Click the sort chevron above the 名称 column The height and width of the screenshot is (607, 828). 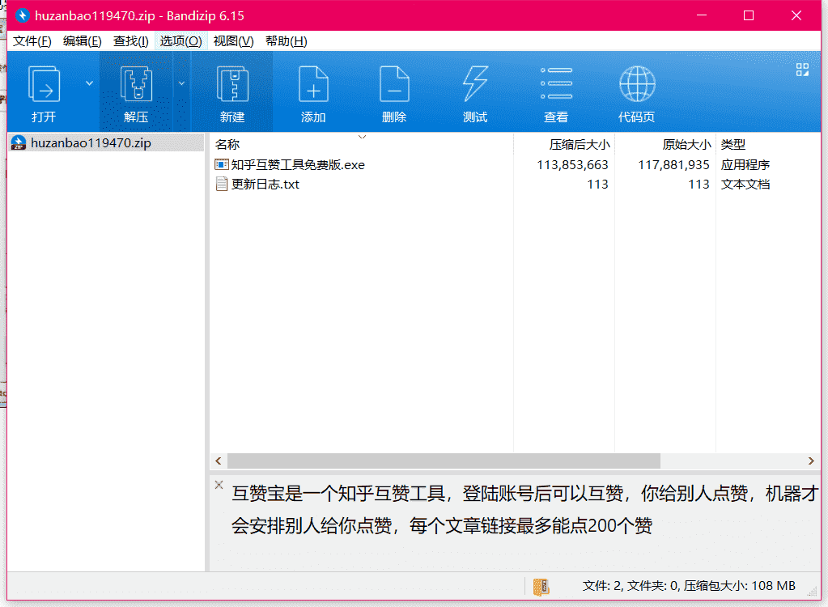(x=363, y=137)
